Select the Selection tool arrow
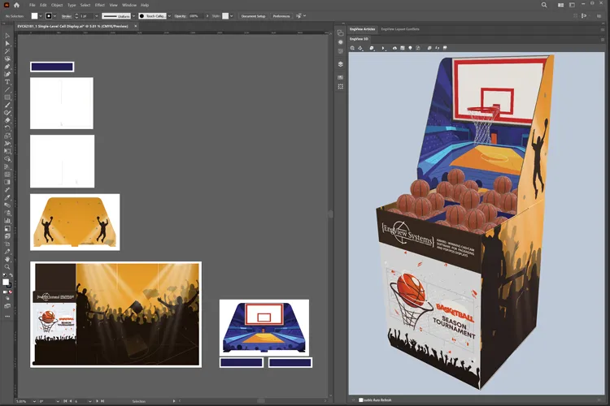610x406 pixels. point(7,36)
